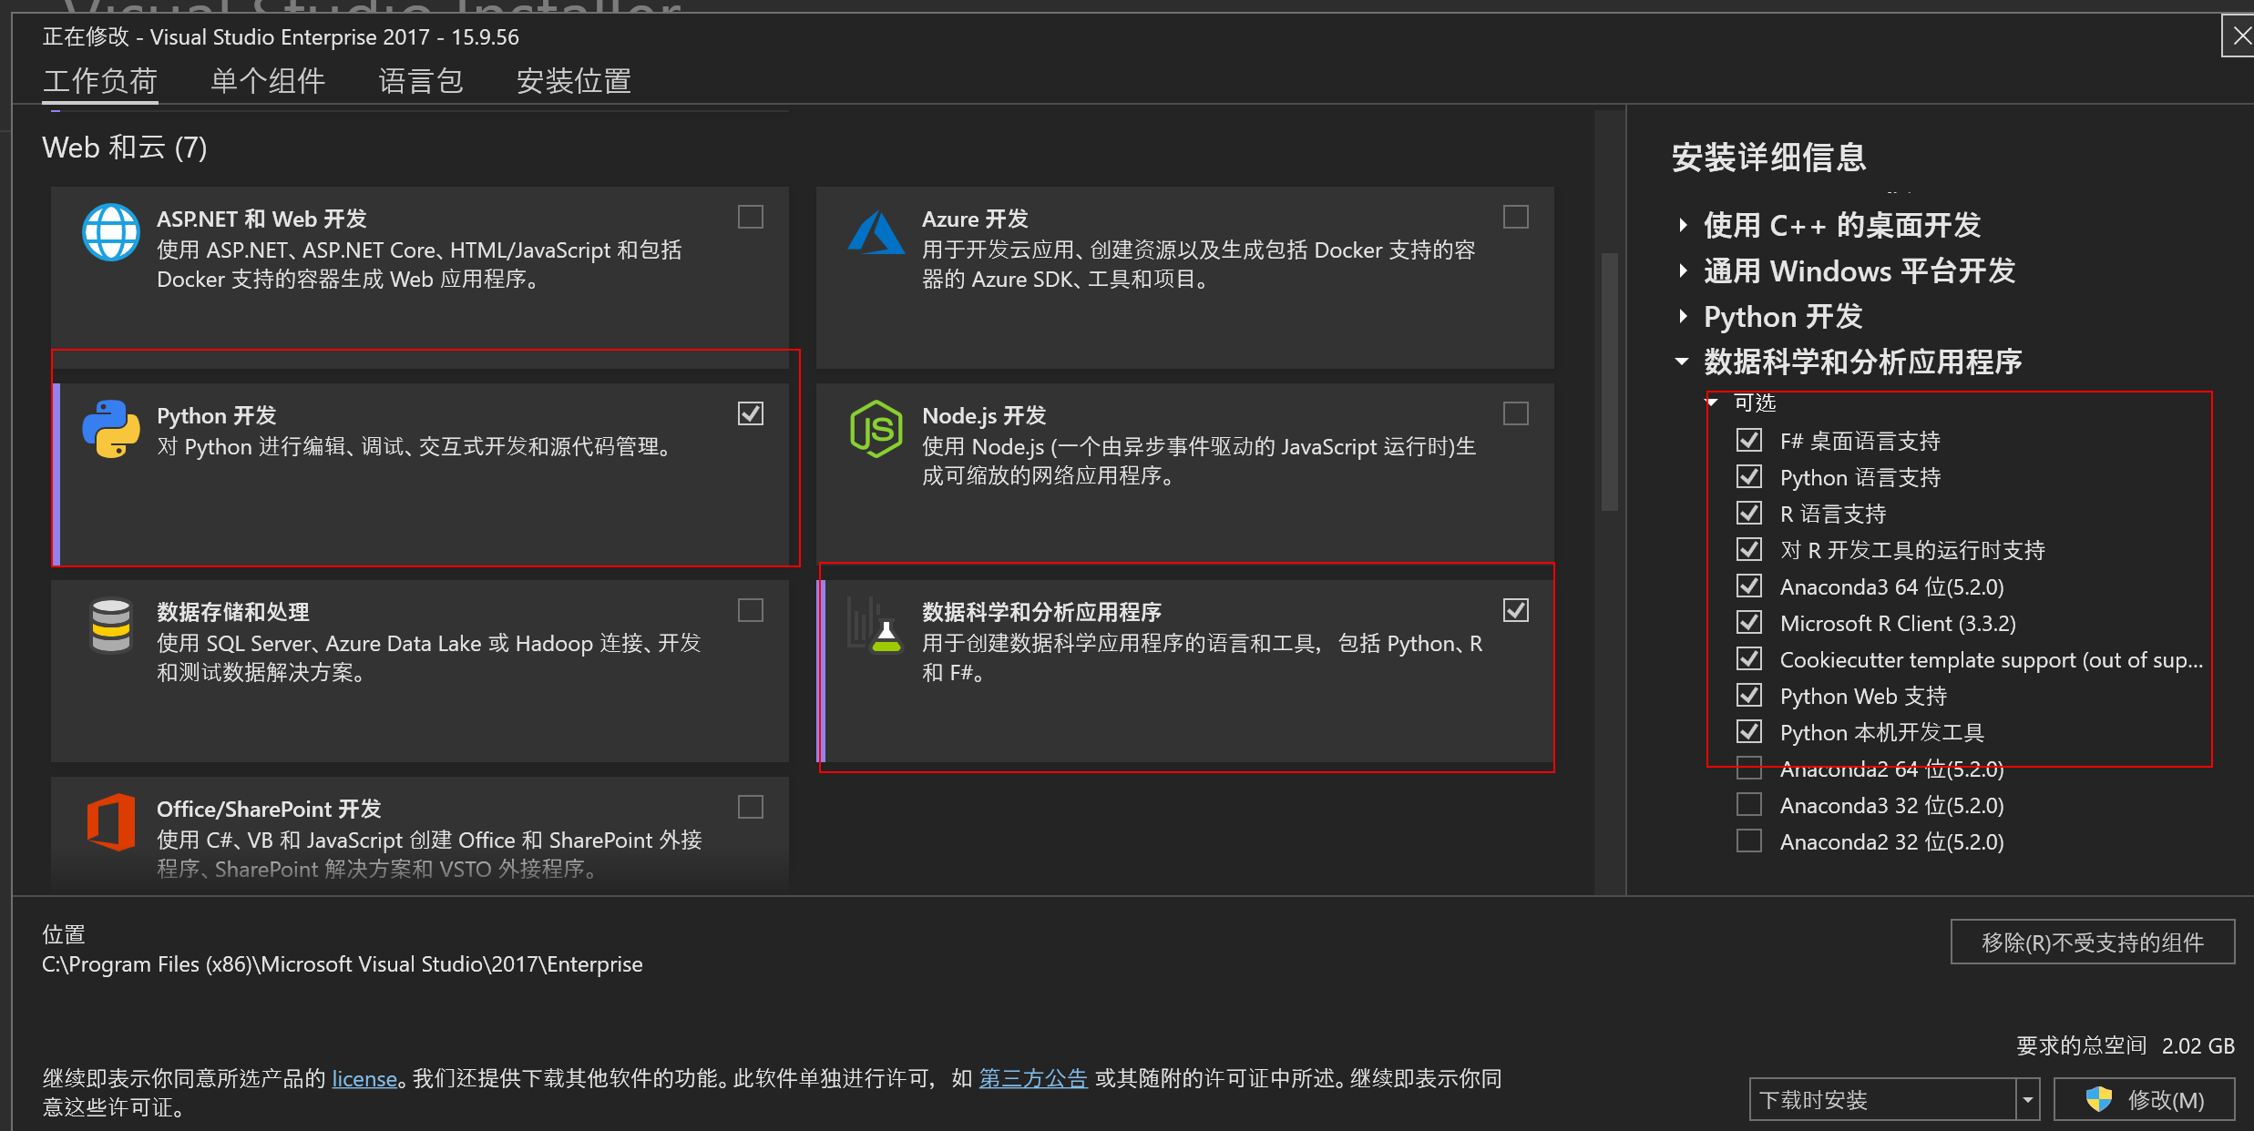Click the Azure logo icon
Image resolution: width=2254 pixels, height=1131 pixels.
tap(876, 232)
